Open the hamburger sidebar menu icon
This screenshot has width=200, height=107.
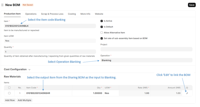pyautogui.click(x=2, y=5)
